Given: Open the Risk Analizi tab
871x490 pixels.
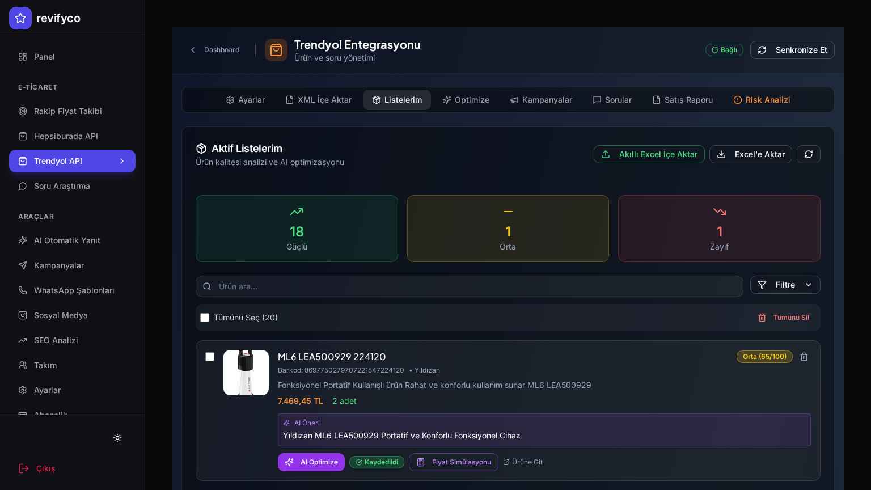Looking at the screenshot, I should coord(762,100).
